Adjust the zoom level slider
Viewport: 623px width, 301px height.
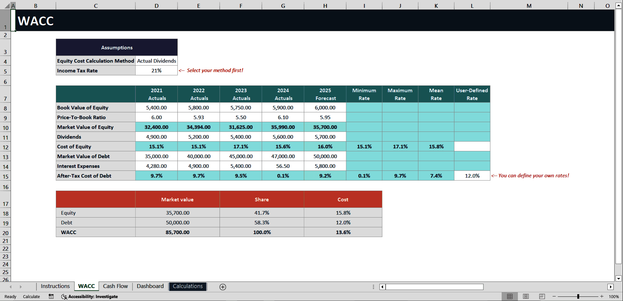(x=578, y=296)
